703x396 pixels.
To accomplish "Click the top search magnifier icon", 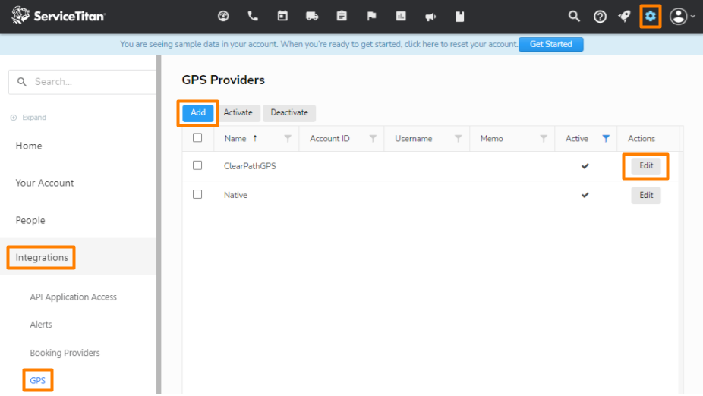I will click(574, 17).
